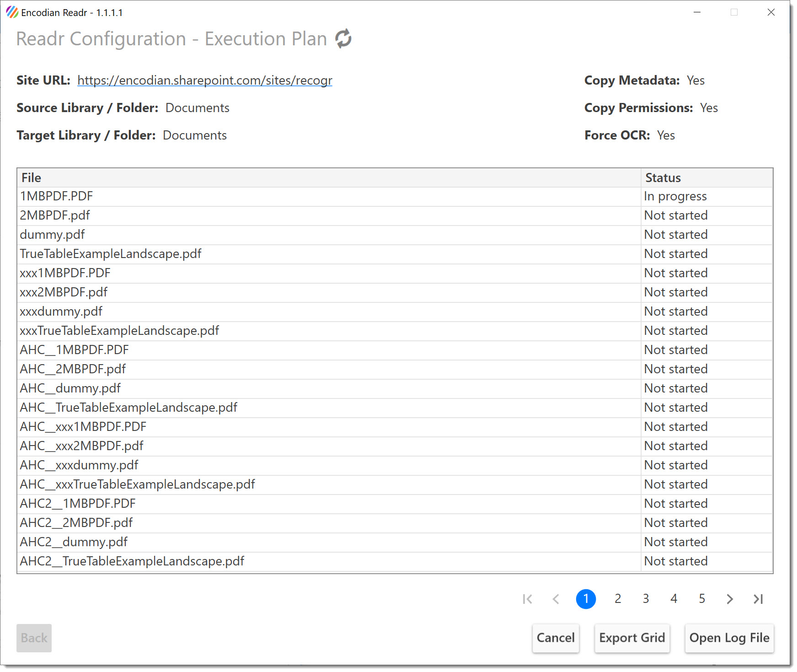Minimize the Encodian Readr window
This screenshot has width=797, height=672.
point(697,12)
